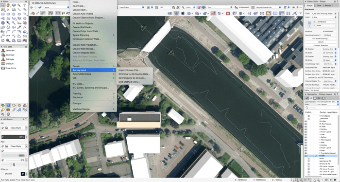Click Create a Snapshot button

pos(321,45)
